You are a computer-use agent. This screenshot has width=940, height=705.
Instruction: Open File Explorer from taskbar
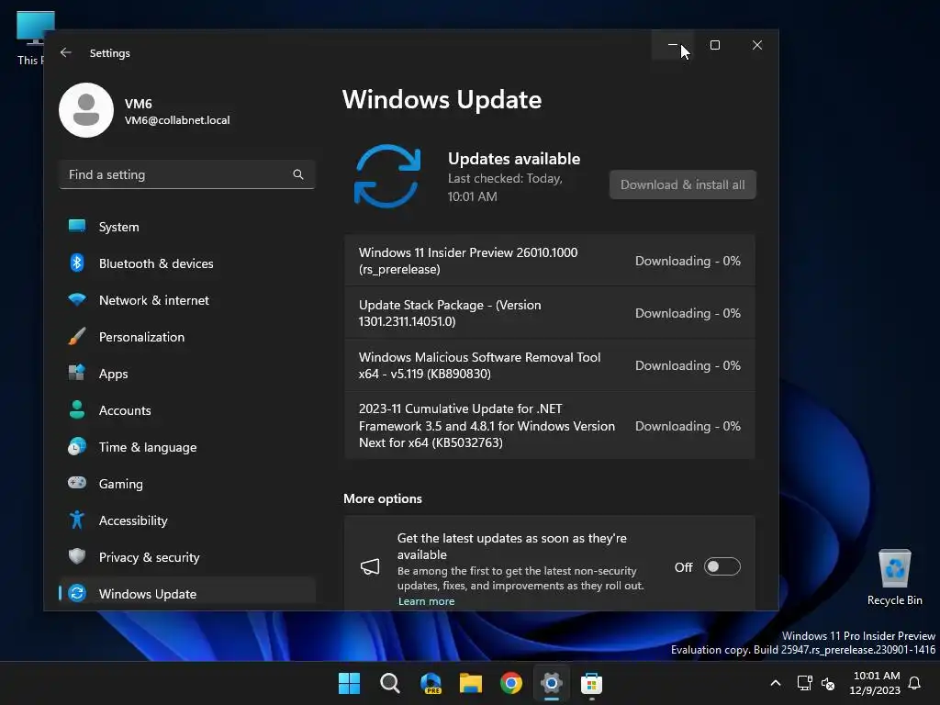(471, 683)
